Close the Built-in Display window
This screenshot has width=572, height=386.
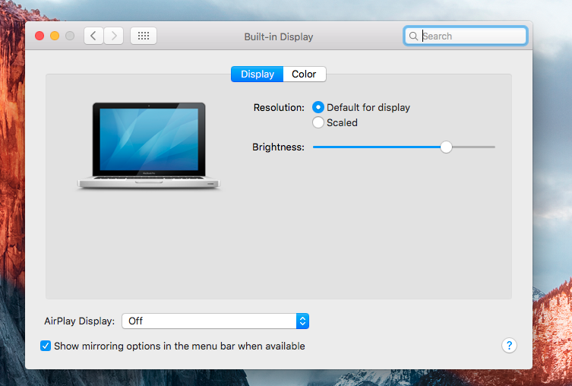[x=40, y=36]
